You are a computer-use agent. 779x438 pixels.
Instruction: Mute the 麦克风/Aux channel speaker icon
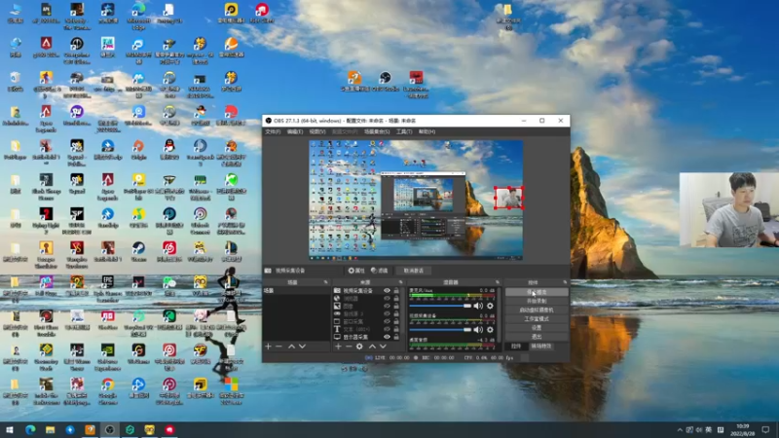[478, 306]
